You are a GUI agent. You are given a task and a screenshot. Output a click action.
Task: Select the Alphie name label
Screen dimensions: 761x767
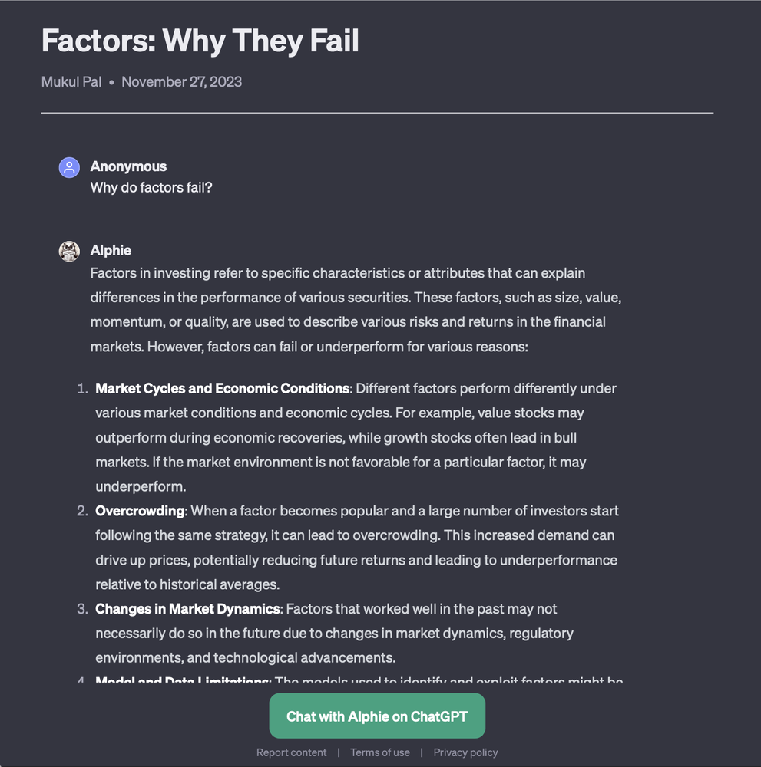[x=111, y=250]
